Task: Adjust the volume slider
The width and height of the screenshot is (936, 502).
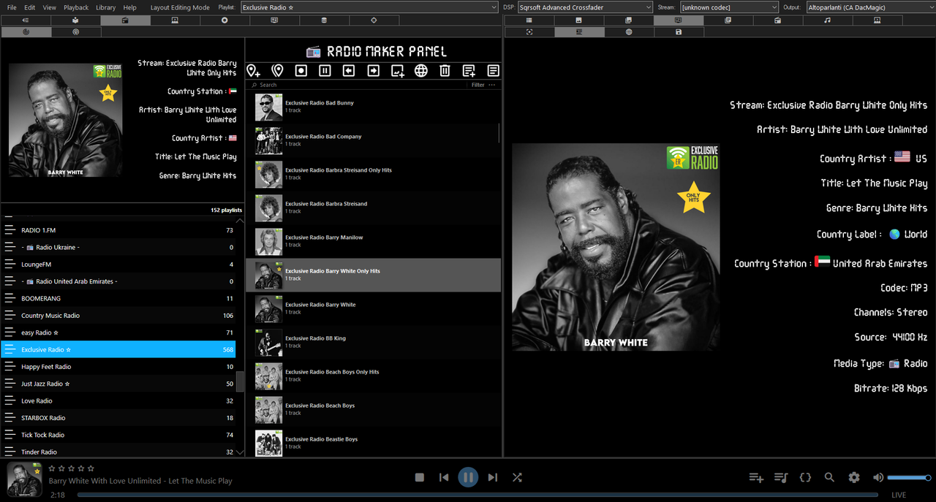Action: (908, 477)
